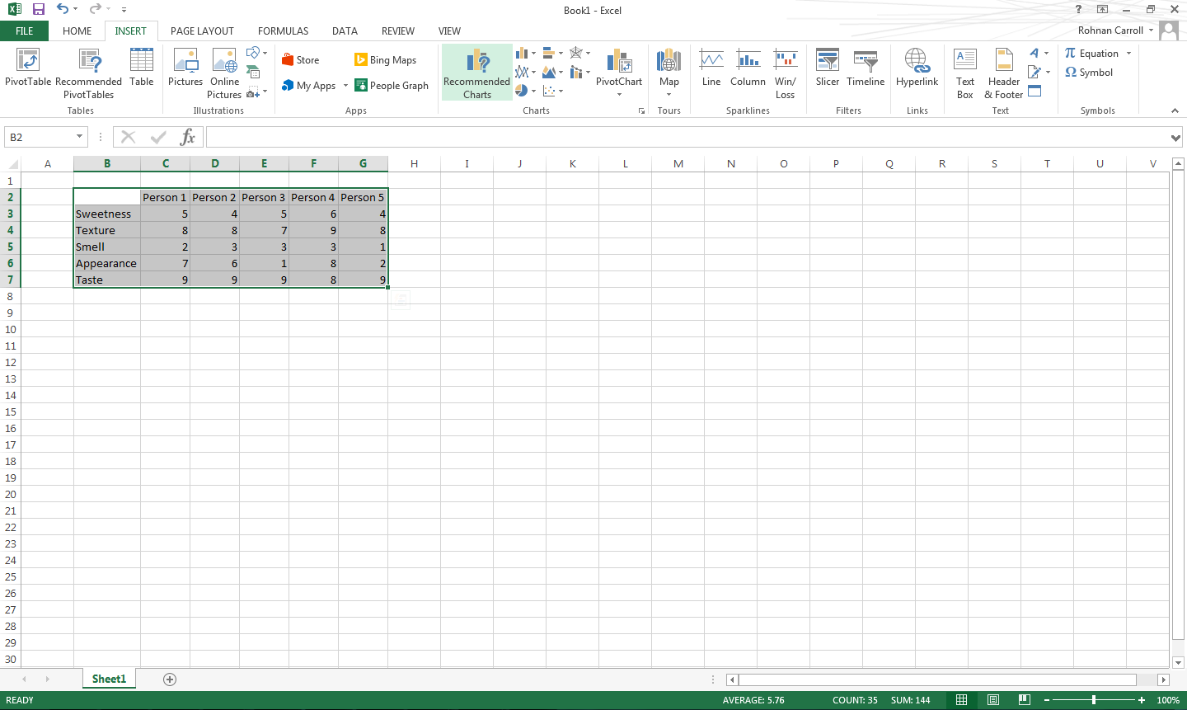The width and height of the screenshot is (1187, 710).
Task: Insert People Graph app
Action: point(392,86)
